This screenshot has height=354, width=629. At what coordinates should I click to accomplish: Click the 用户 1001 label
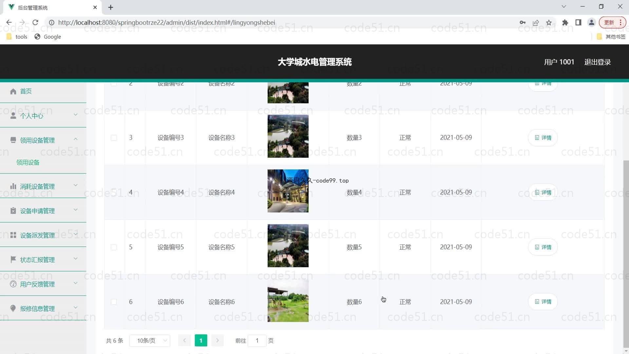559,62
